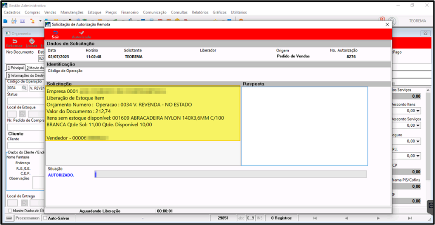Open the Comunicação menu
The height and width of the screenshot is (225, 435).
[155, 12]
